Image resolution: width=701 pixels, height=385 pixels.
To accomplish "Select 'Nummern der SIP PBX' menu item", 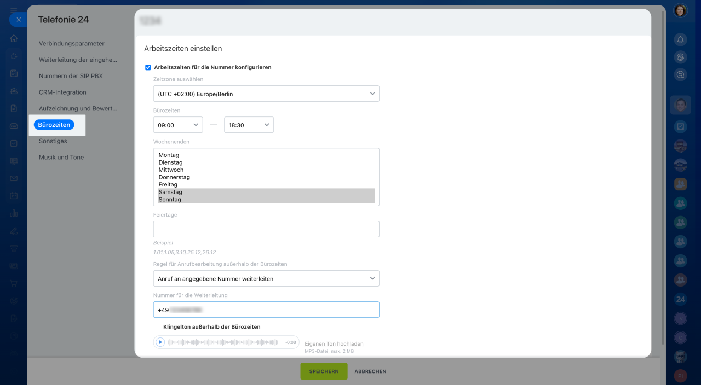I will [71, 76].
